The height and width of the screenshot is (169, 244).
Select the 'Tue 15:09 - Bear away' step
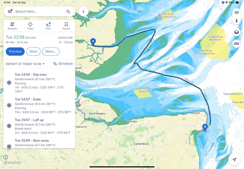pos(39,143)
